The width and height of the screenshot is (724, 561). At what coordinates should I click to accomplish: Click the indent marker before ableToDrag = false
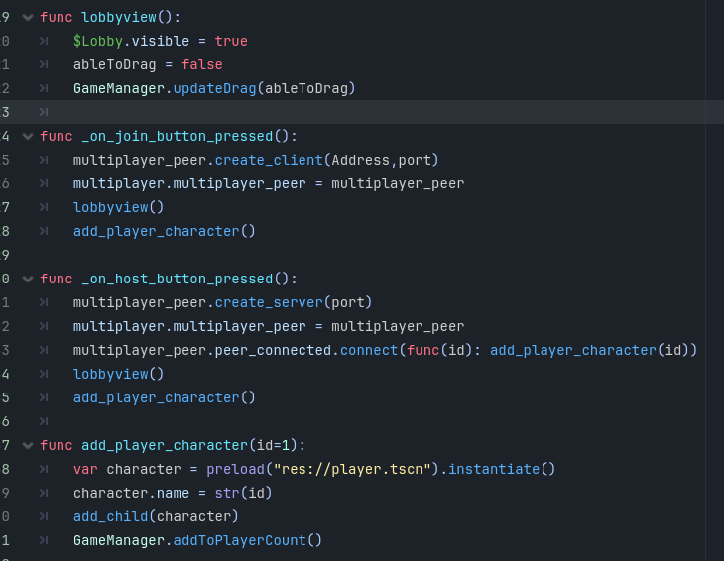coord(44,64)
